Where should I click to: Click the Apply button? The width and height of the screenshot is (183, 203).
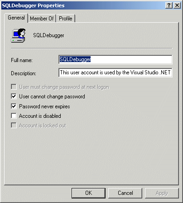(162, 193)
